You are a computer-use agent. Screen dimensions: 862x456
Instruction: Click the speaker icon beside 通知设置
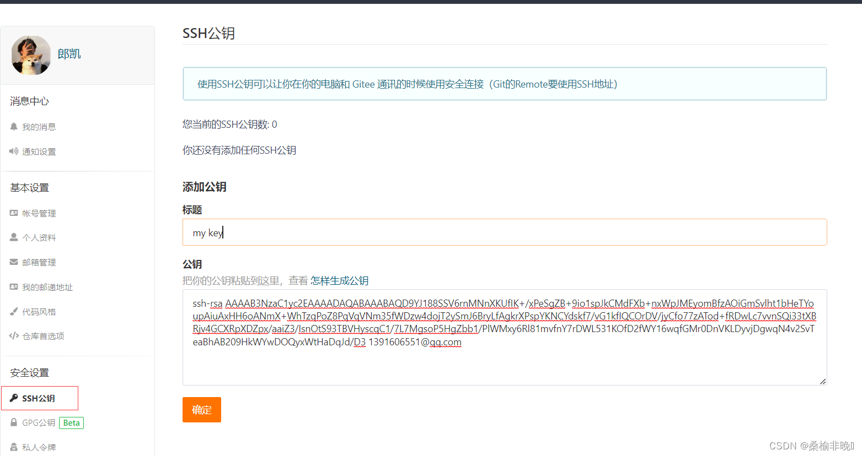14,151
